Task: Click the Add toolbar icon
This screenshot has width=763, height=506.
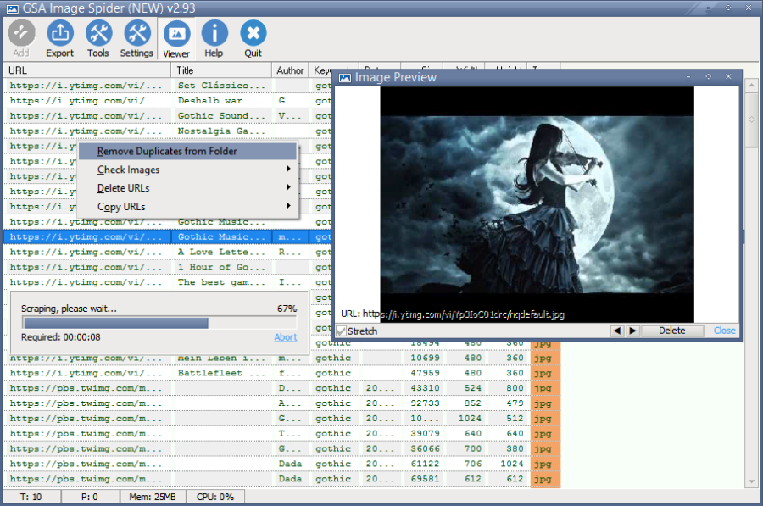Action: (21, 39)
